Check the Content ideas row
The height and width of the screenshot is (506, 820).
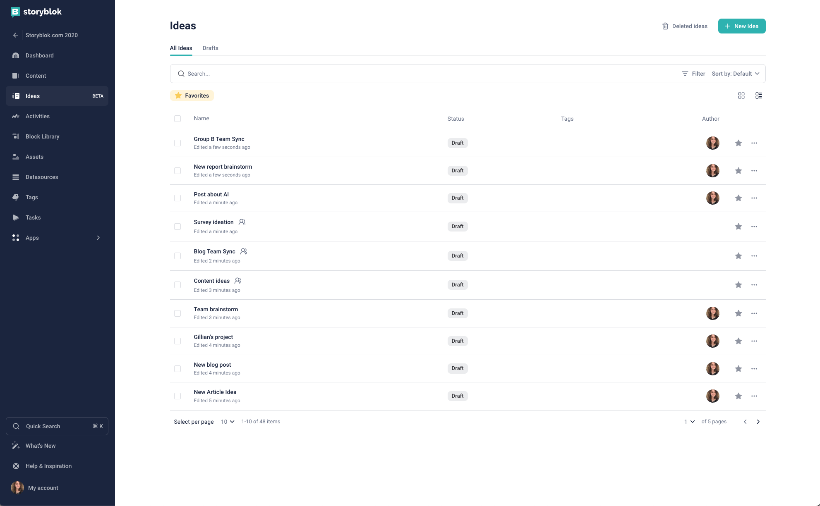pyautogui.click(x=177, y=285)
